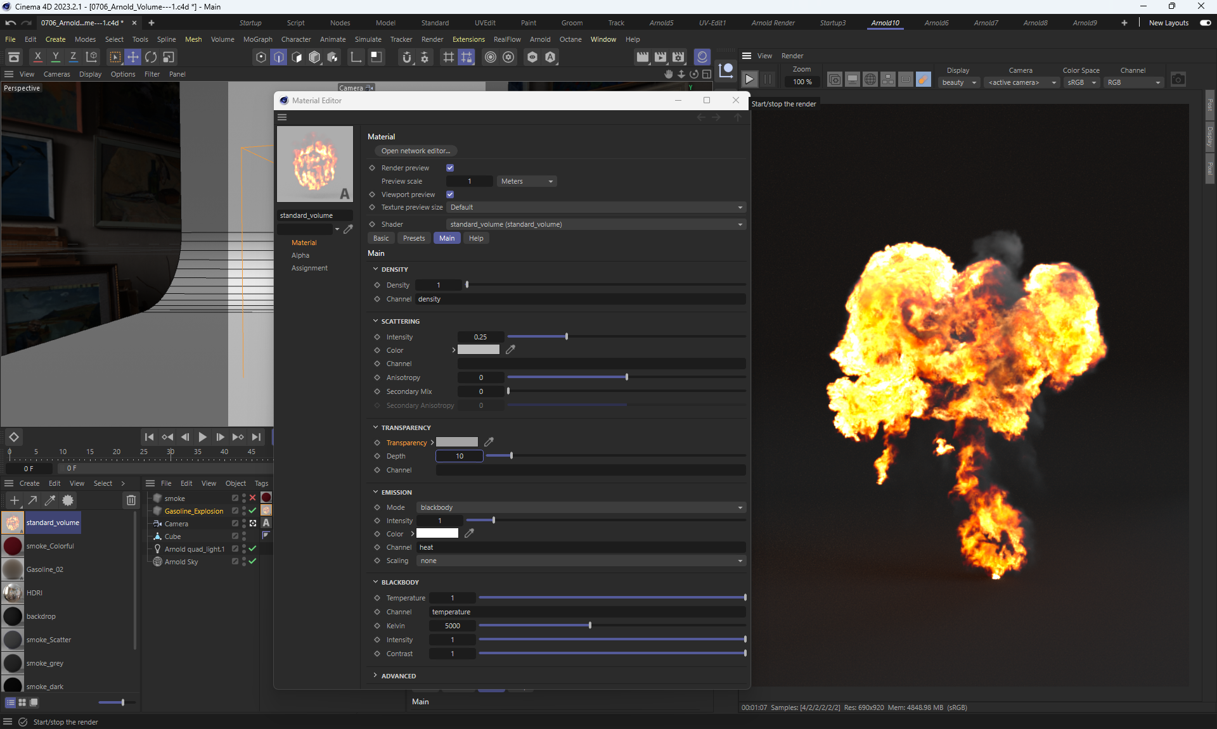Pick Transparency color with eyedropper icon
The height and width of the screenshot is (729, 1217).
489,442
